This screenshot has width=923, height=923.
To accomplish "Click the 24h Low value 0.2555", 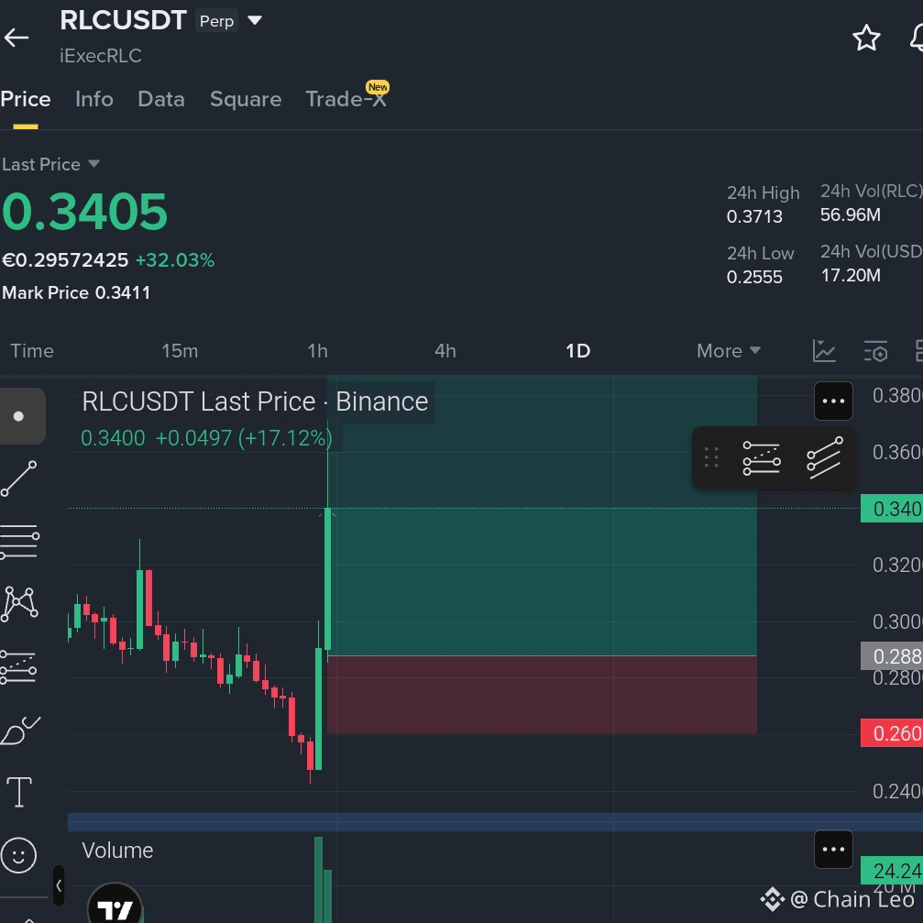I will (754, 277).
